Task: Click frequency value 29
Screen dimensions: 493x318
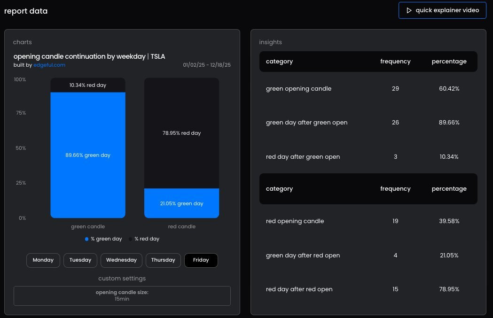Action: 395,89
